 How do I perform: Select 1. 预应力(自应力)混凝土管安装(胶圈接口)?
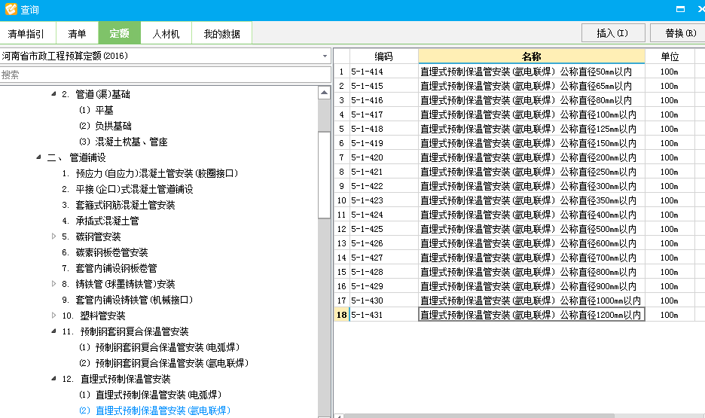pyautogui.click(x=150, y=173)
